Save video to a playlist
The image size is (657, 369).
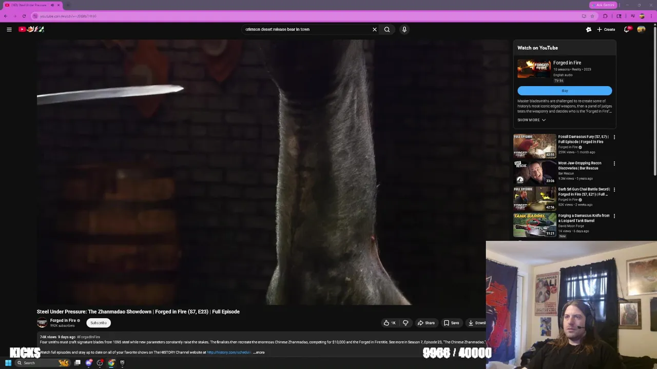(x=452, y=323)
